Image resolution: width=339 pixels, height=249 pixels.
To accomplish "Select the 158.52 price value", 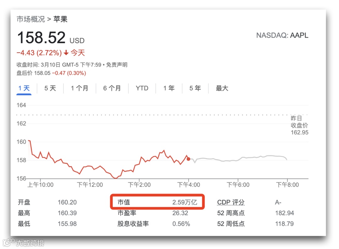I will 41,38.
